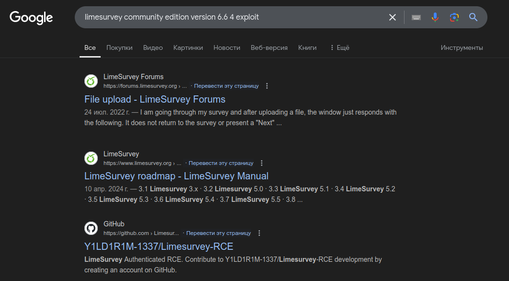The height and width of the screenshot is (281, 509).
Task: Translate the LimeSurvey roadmap result page
Action: [x=221, y=163]
